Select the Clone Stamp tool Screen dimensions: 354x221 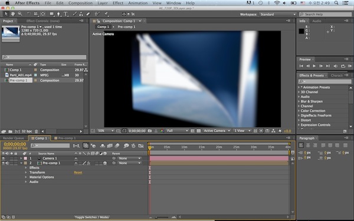(81, 14)
